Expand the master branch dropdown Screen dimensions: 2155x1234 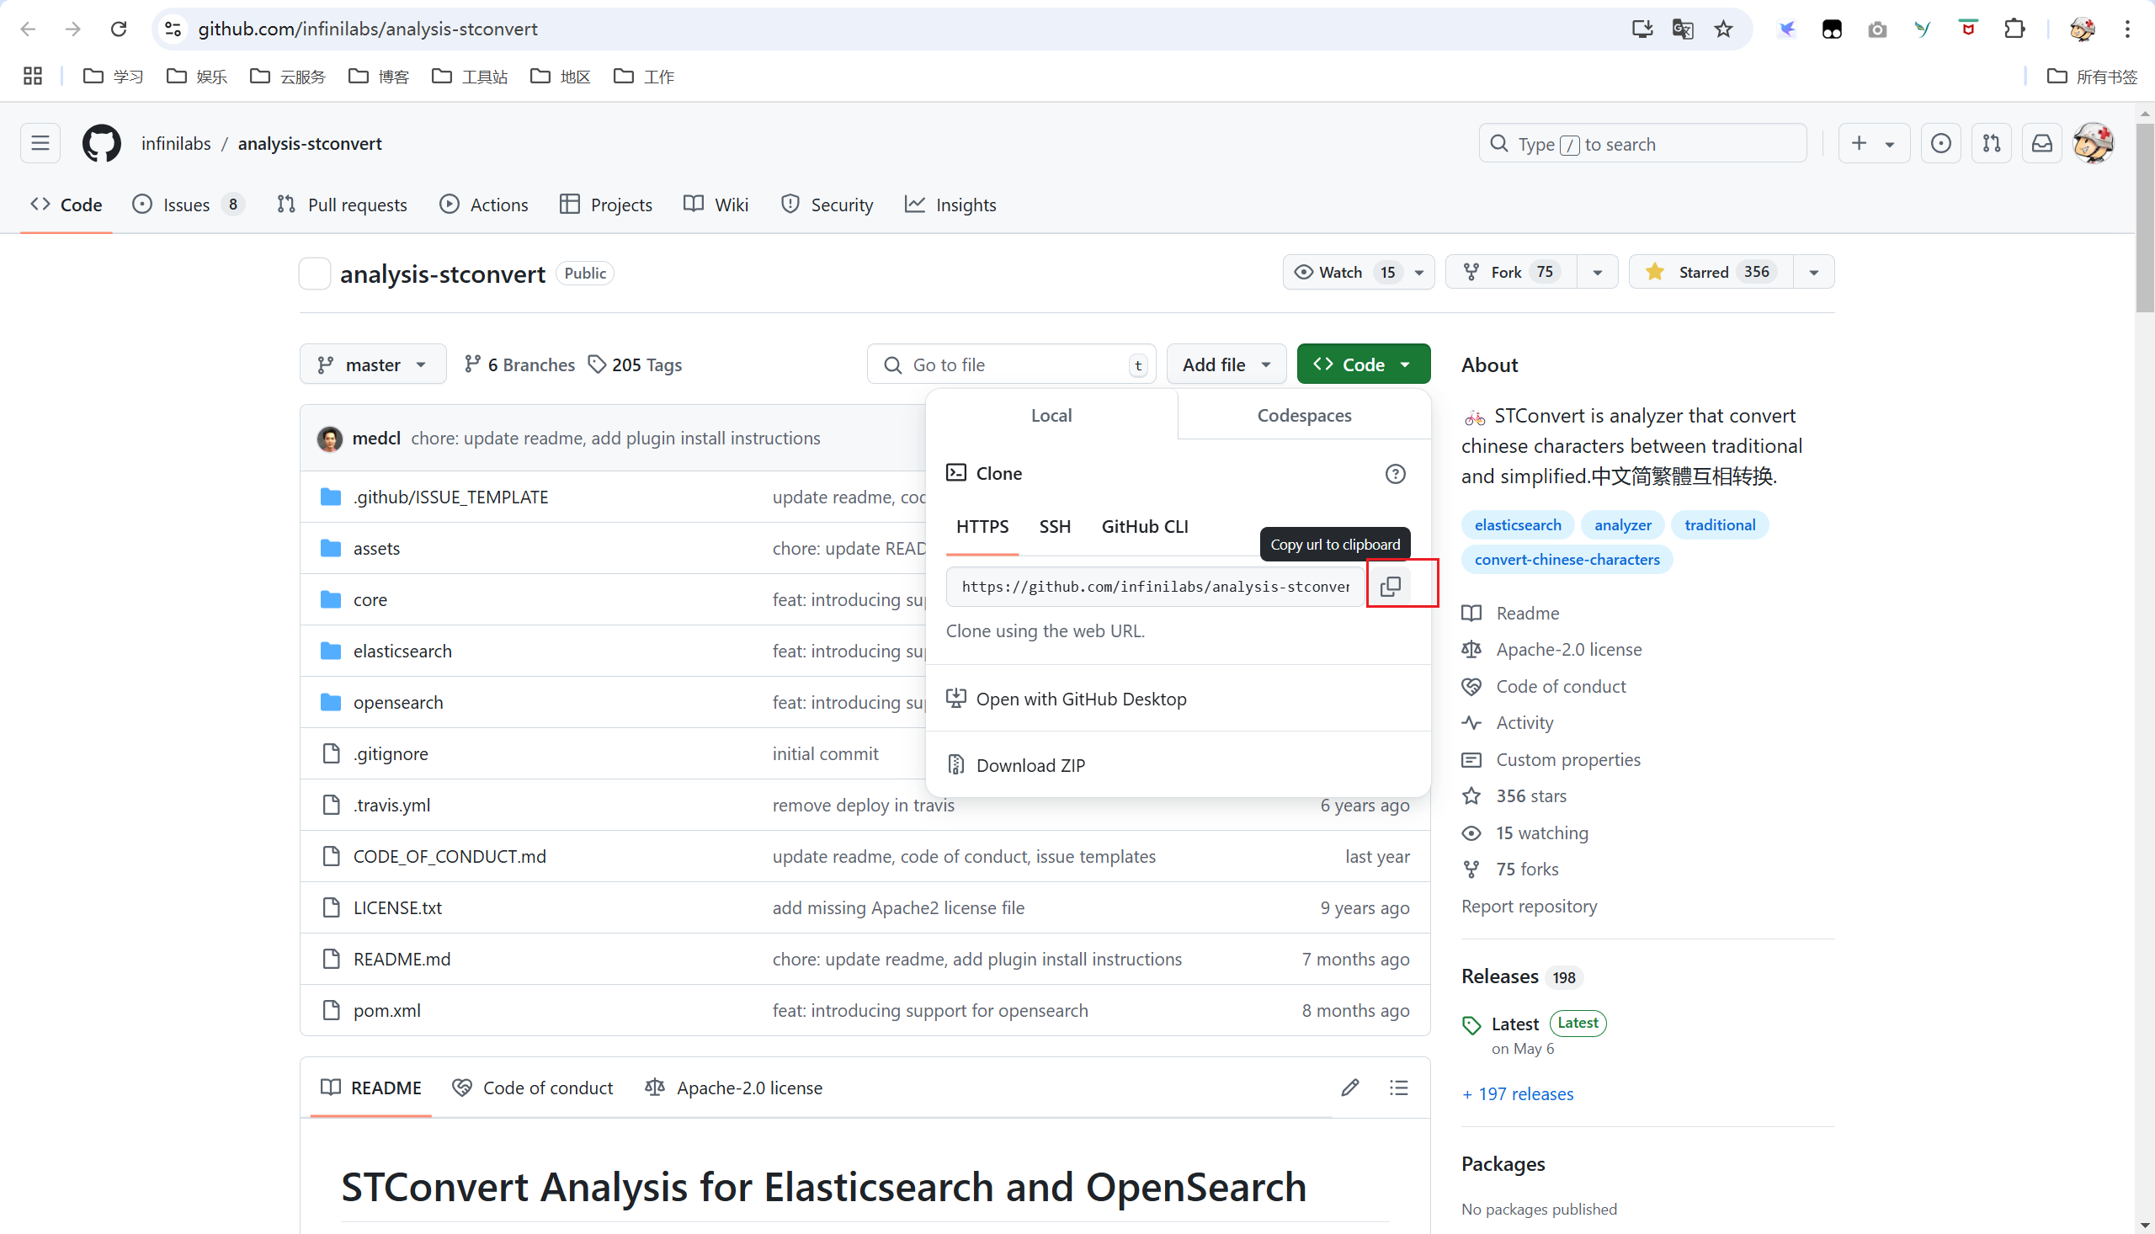coord(373,364)
